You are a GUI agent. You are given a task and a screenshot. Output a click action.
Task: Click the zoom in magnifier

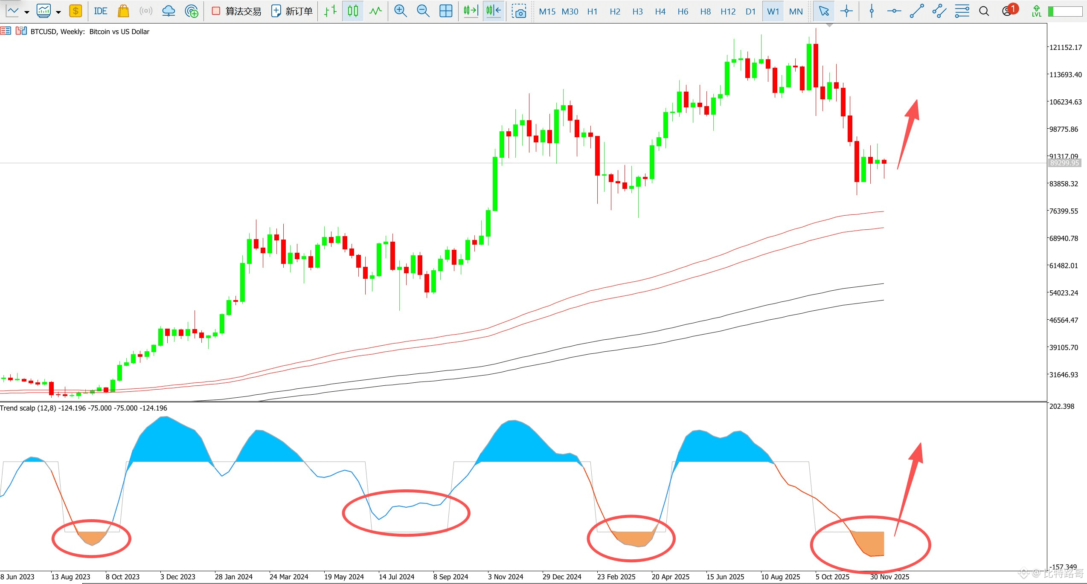[x=400, y=11]
